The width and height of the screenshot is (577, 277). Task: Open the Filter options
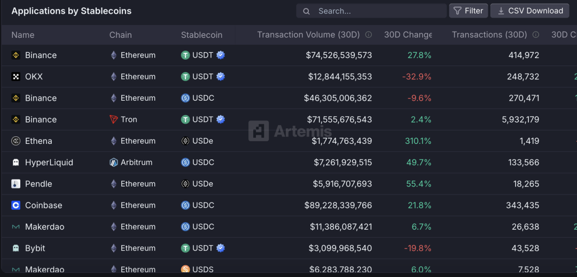point(469,11)
